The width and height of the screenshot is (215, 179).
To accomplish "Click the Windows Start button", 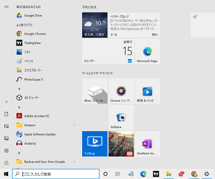I will point(6,174).
